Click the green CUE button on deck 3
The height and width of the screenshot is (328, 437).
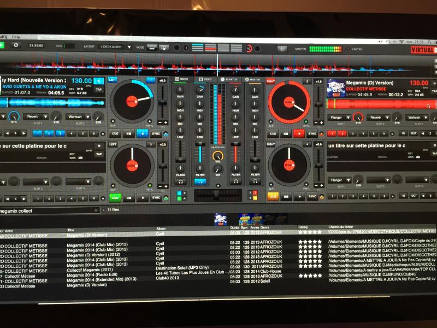115,198
